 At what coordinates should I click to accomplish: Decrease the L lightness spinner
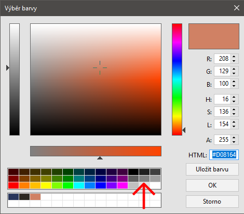[234, 126]
